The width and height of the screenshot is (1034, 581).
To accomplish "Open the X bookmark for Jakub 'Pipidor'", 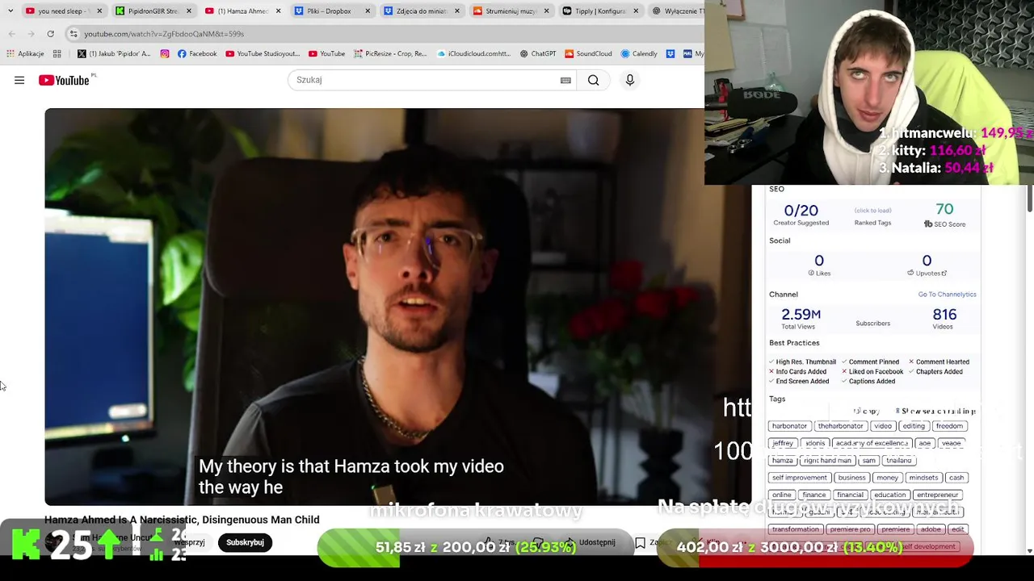I will point(114,54).
